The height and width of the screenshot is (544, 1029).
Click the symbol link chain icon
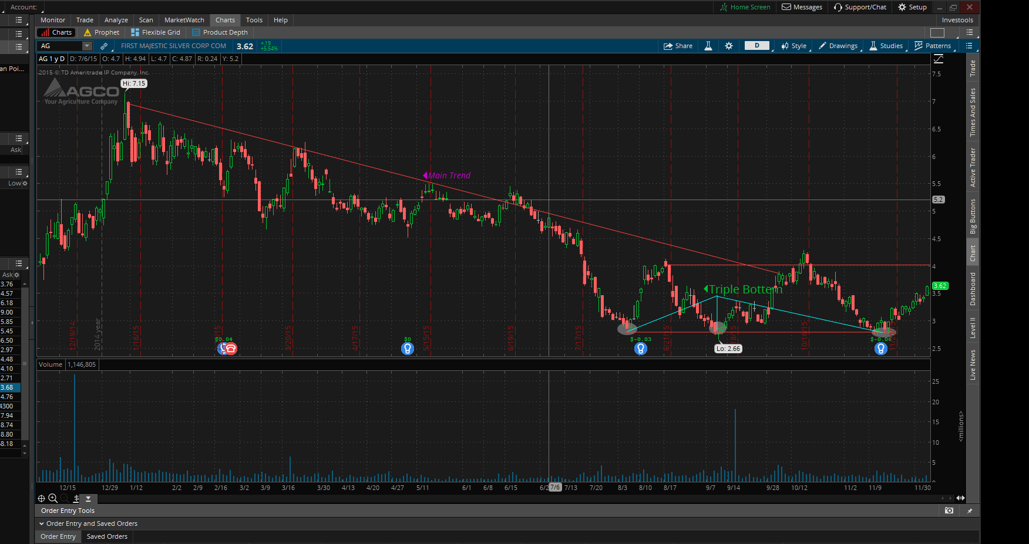104,46
